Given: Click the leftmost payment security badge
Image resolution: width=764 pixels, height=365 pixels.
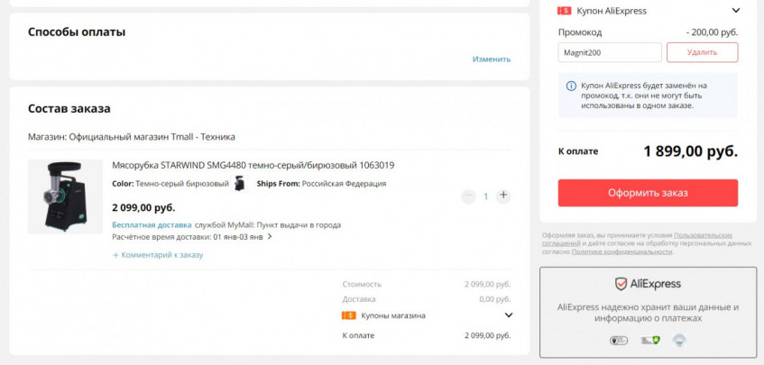Looking at the screenshot, I should click(618, 341).
